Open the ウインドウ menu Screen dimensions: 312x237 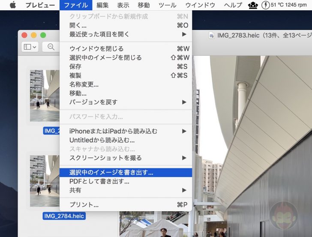[200, 5]
